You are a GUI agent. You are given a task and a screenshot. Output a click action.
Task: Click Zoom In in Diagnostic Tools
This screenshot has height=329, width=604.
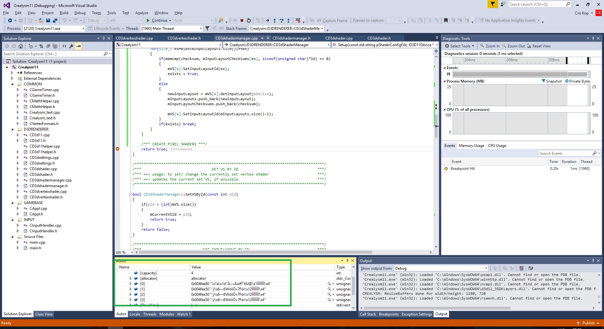pos(489,46)
